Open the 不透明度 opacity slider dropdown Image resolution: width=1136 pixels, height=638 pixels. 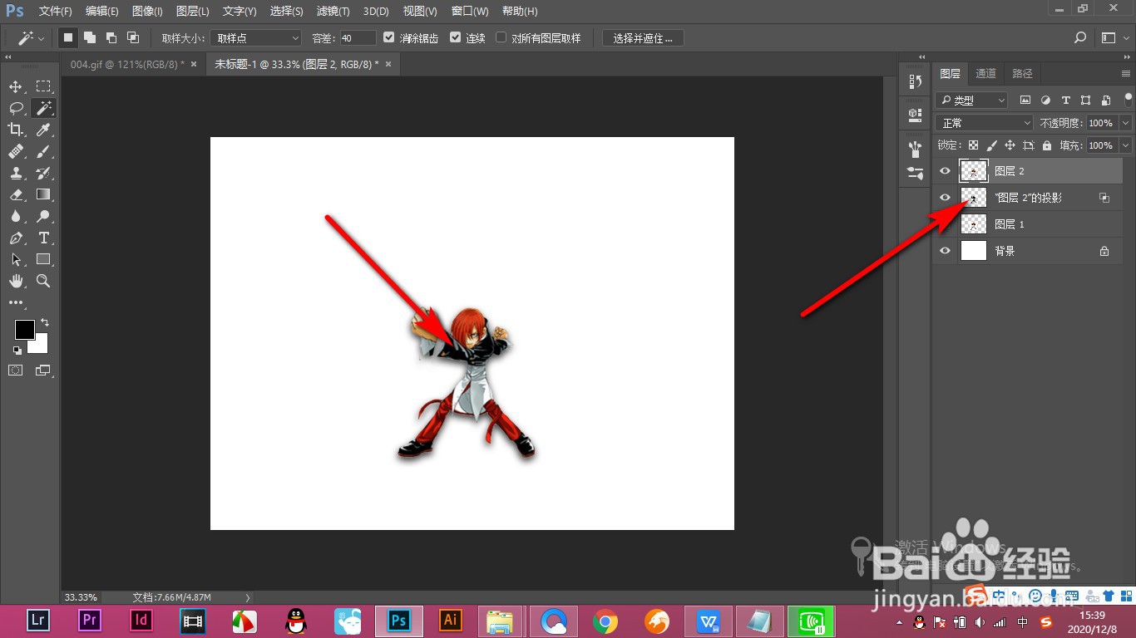[1126, 123]
